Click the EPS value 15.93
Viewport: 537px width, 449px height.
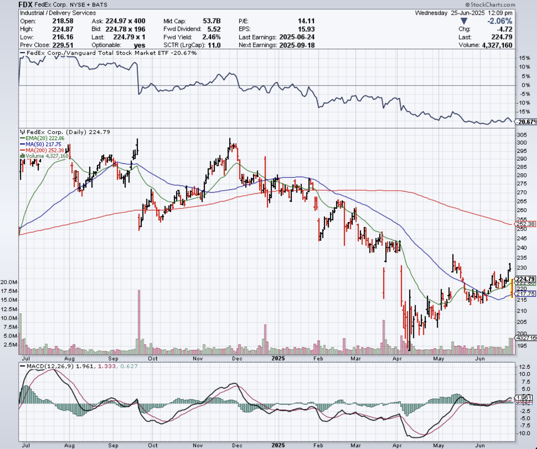coord(306,29)
